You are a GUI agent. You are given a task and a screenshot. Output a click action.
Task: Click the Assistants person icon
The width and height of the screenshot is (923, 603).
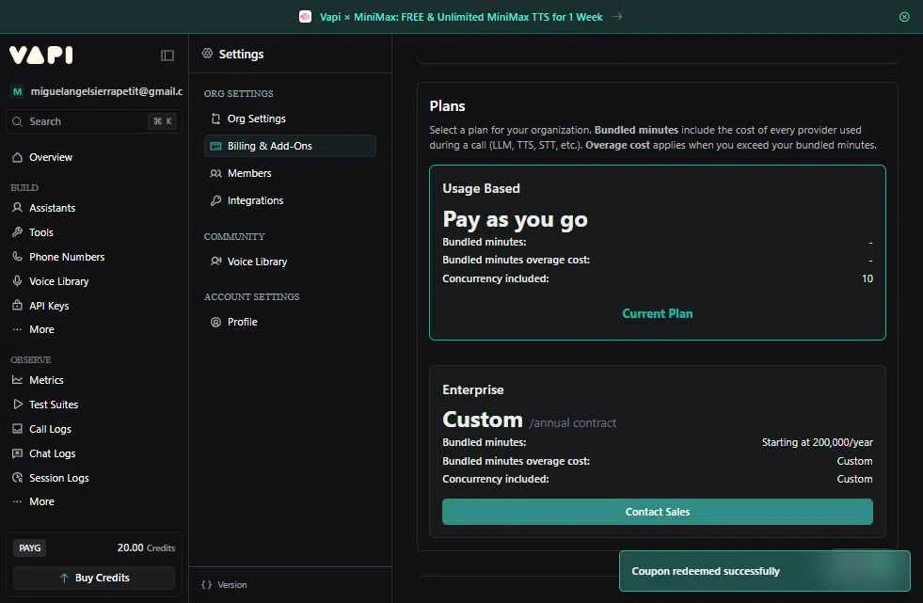pyautogui.click(x=18, y=208)
